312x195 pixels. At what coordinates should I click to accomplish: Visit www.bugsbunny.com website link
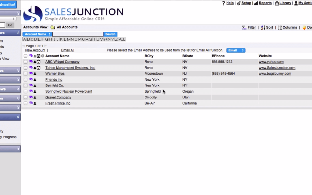click(275, 74)
